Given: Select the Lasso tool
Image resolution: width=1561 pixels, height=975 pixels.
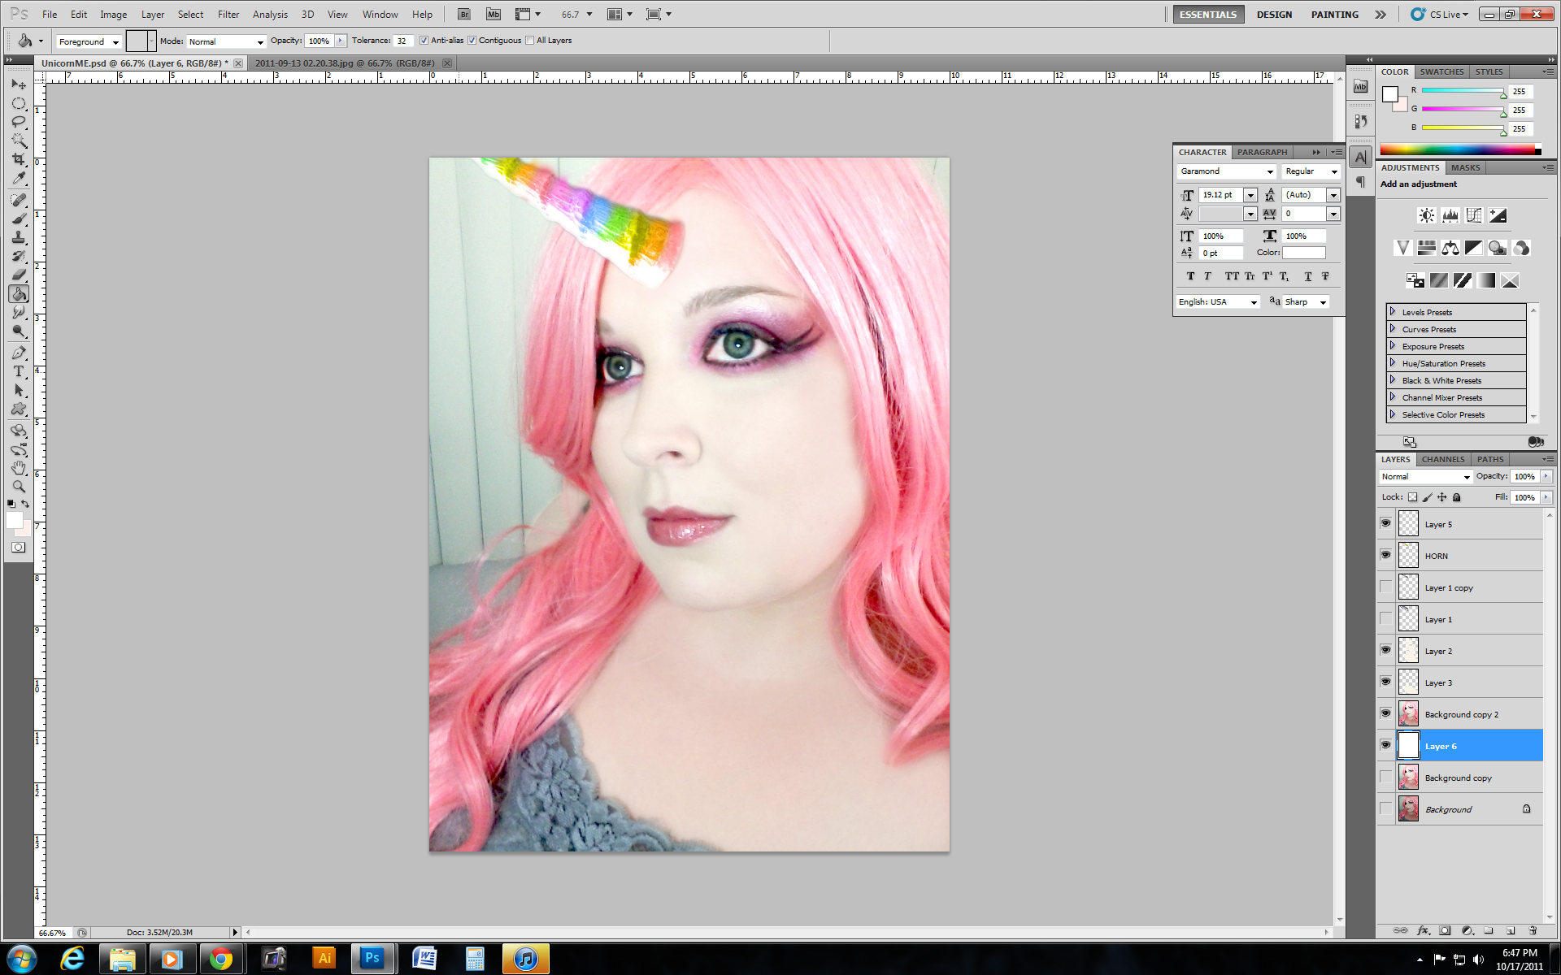Looking at the screenshot, I should [19, 122].
